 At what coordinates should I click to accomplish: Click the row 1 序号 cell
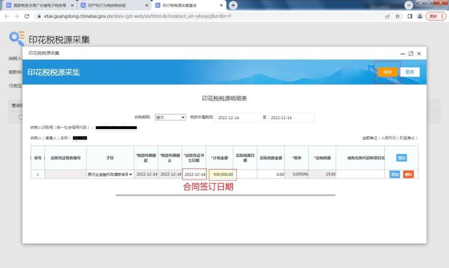point(38,175)
